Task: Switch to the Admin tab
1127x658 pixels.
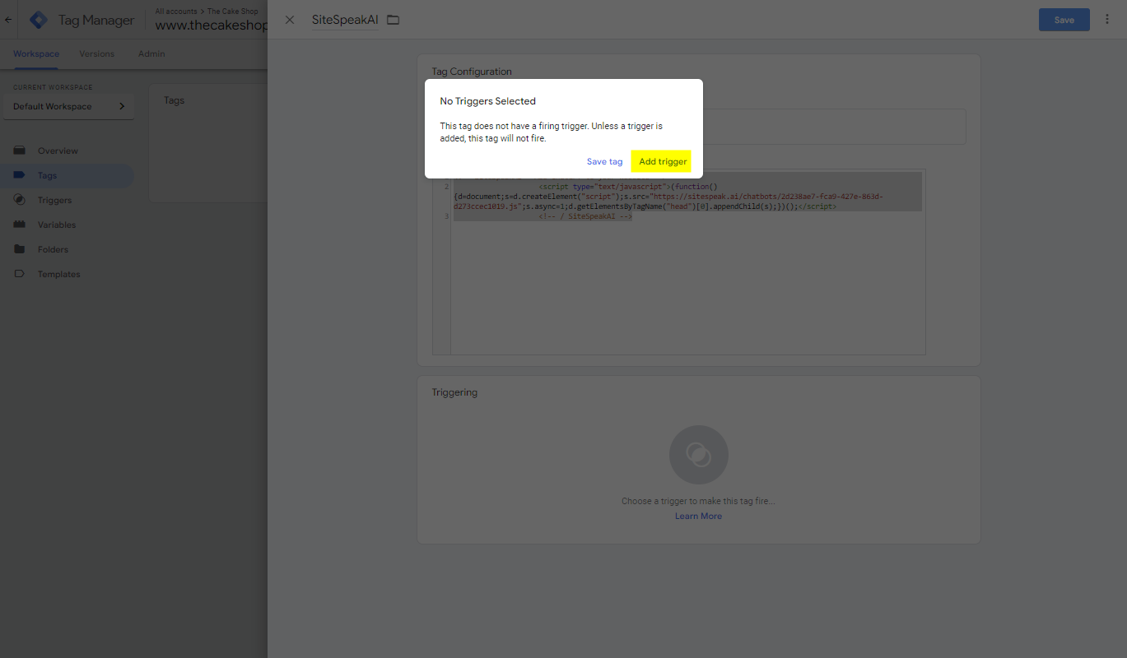Action: (x=151, y=53)
